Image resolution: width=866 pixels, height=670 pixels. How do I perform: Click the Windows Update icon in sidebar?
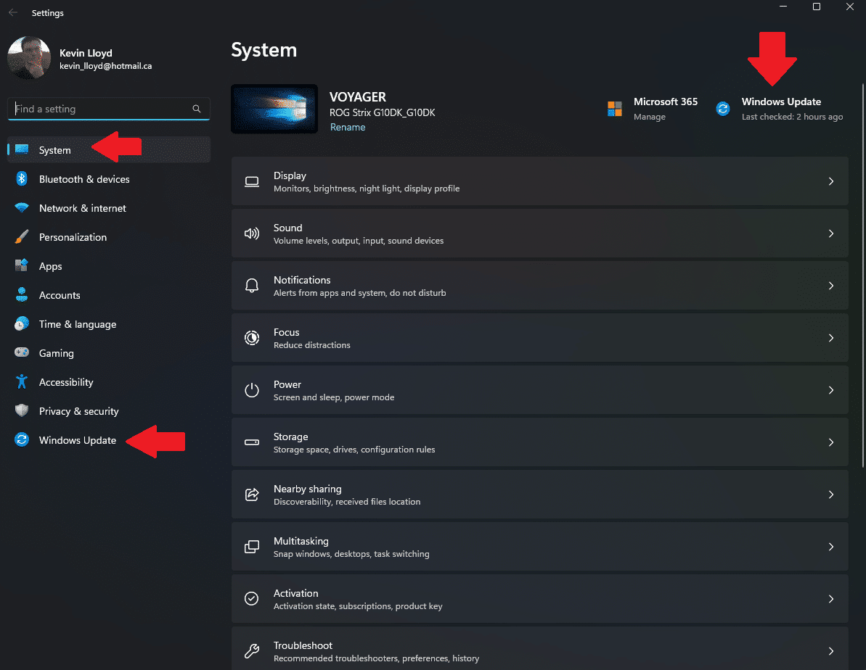[x=22, y=439]
